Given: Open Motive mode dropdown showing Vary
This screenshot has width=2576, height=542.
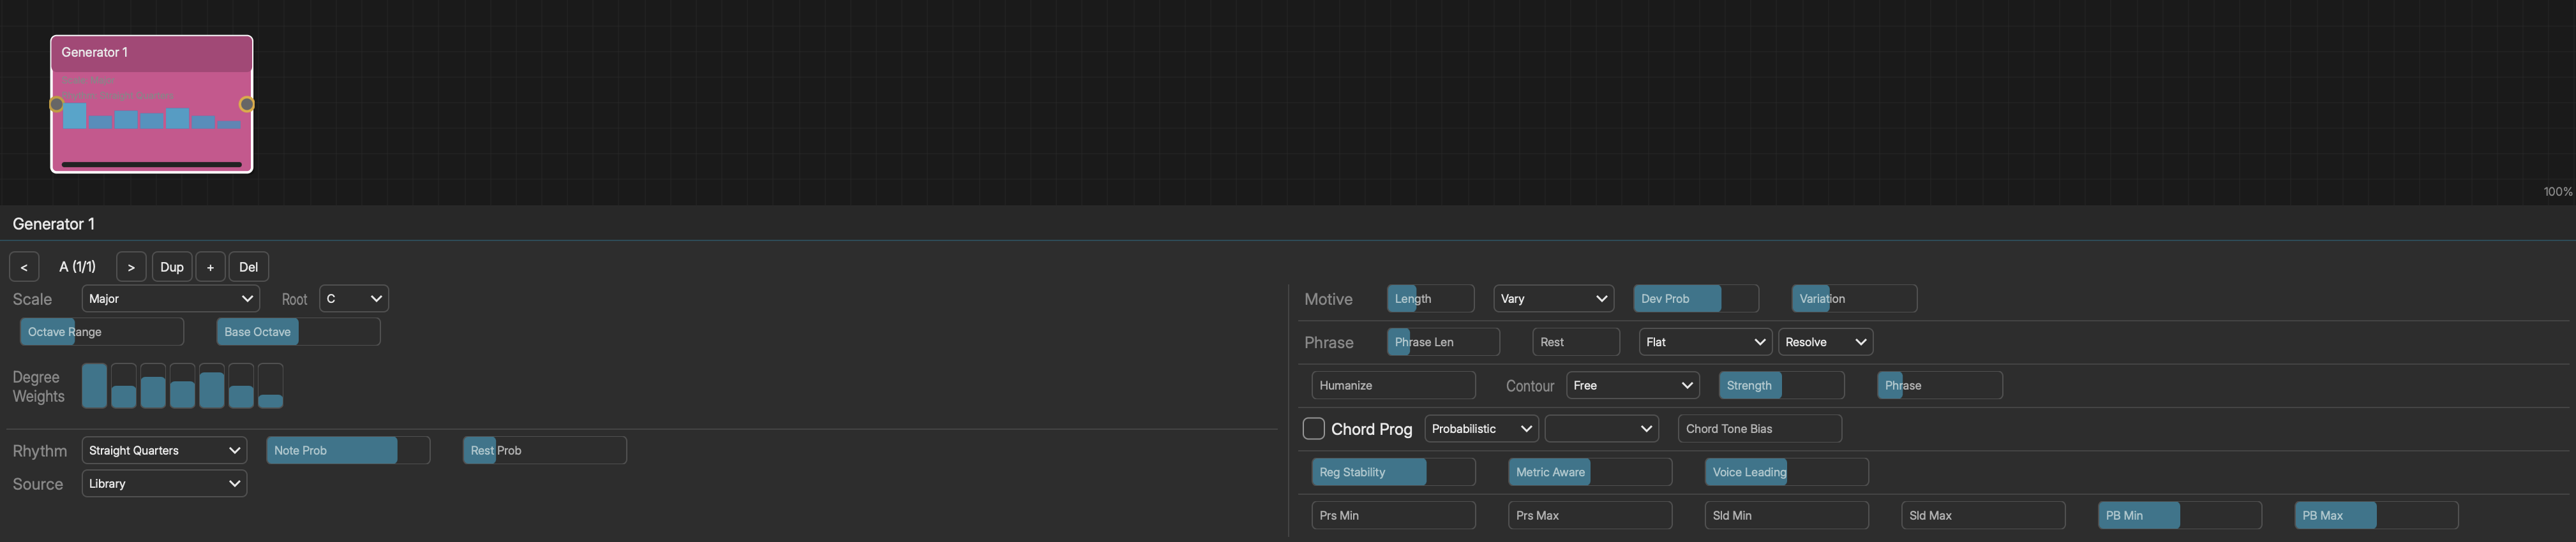Looking at the screenshot, I should (1554, 298).
